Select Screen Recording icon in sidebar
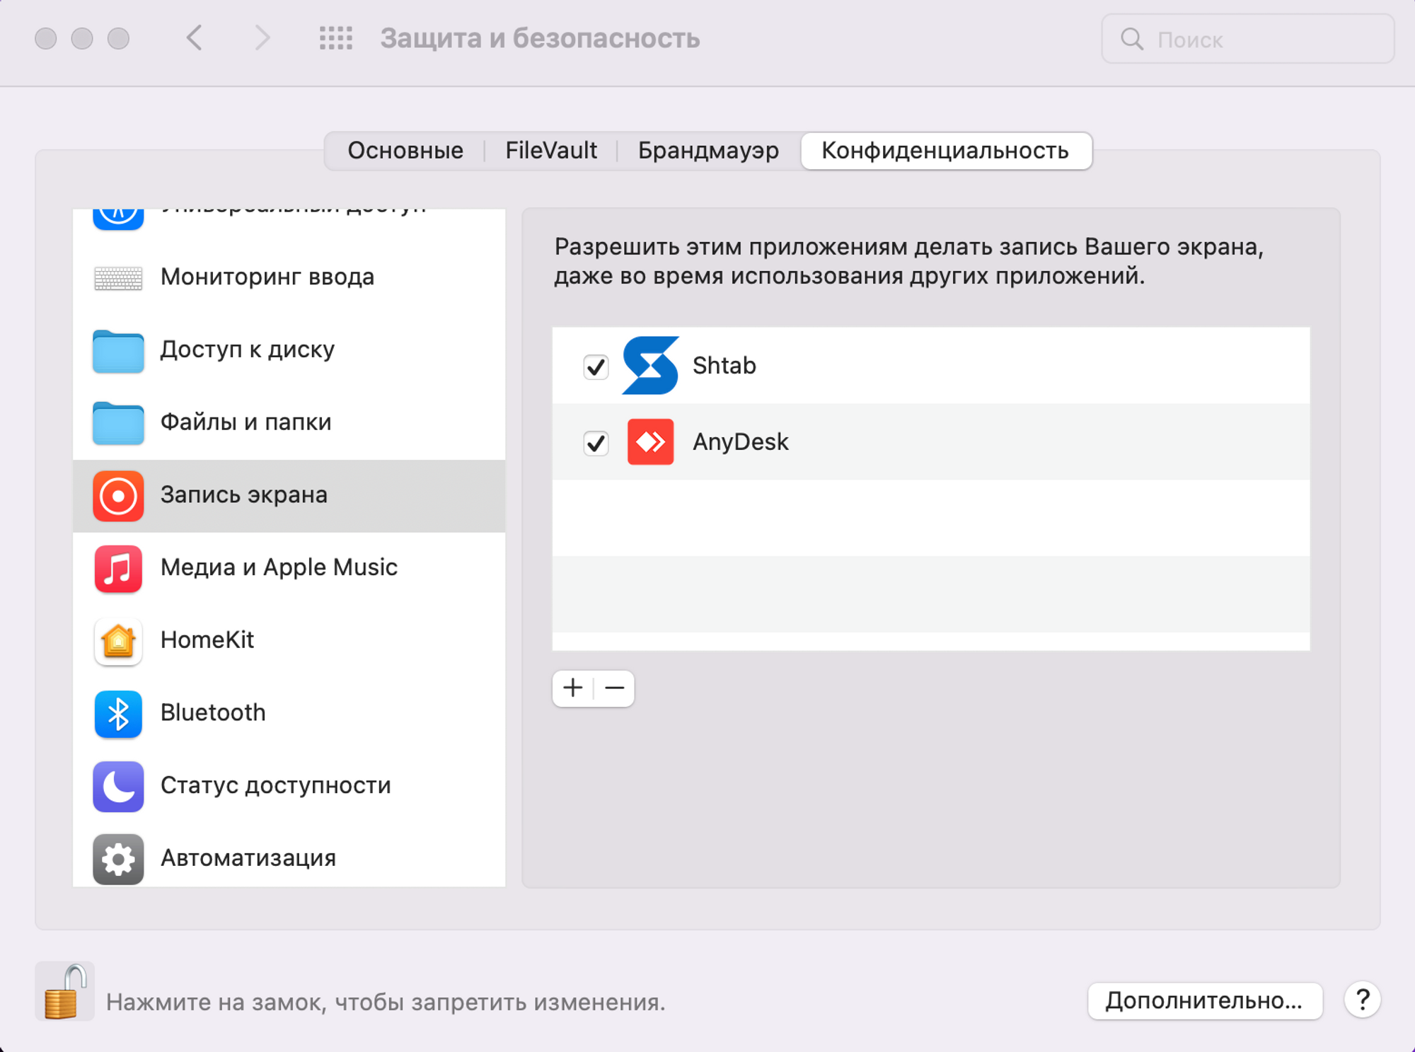 pos(118,496)
